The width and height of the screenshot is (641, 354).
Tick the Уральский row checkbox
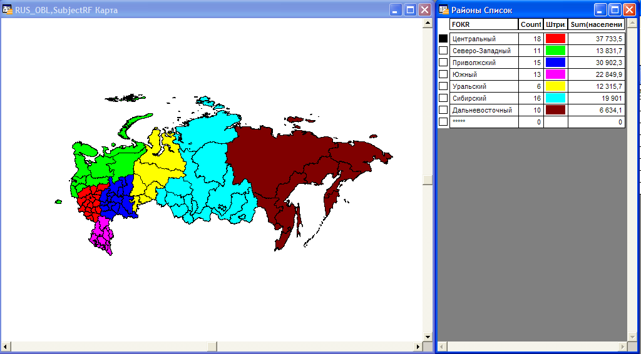point(443,86)
